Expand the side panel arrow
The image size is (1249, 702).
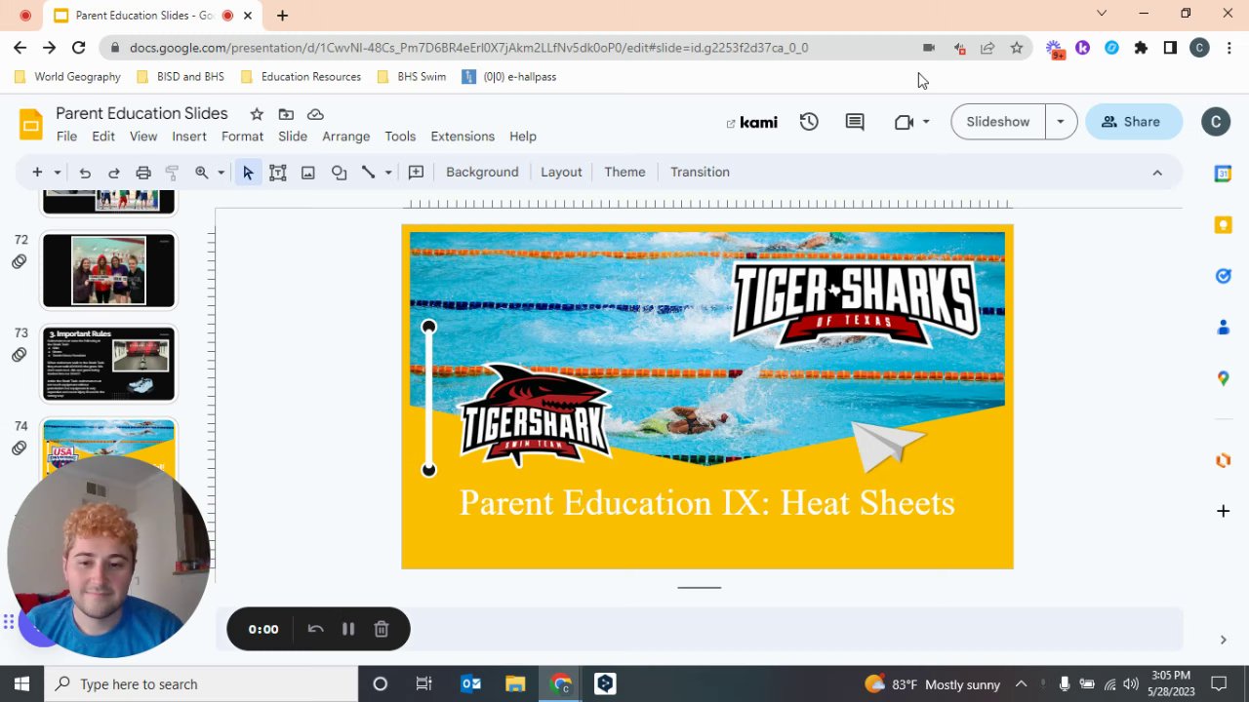coord(1223,640)
